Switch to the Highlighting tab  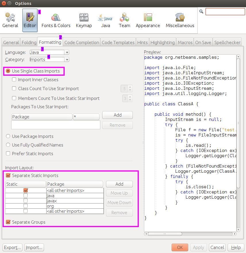coord(162,42)
